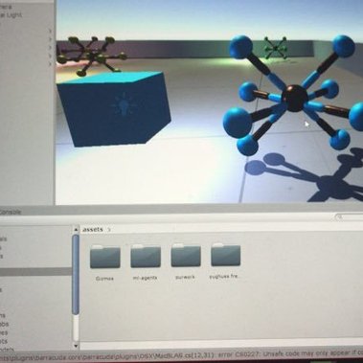Click the light bulb gizmo on the blue cube

(x=124, y=103)
